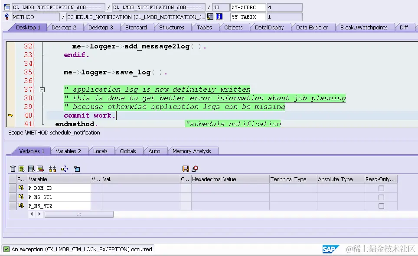Click the Read-Only column header
418x256 pixels.
381,179
